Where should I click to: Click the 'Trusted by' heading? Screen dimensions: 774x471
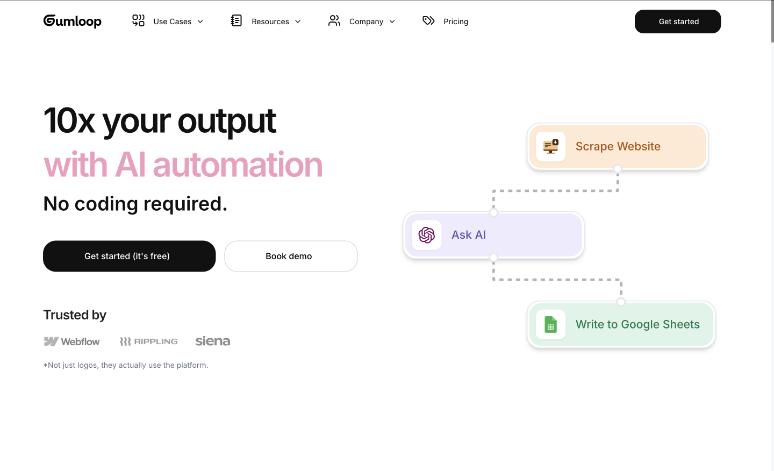(x=75, y=315)
